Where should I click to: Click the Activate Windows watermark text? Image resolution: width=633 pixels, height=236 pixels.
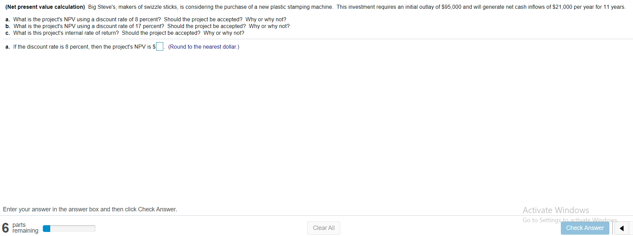(x=556, y=210)
